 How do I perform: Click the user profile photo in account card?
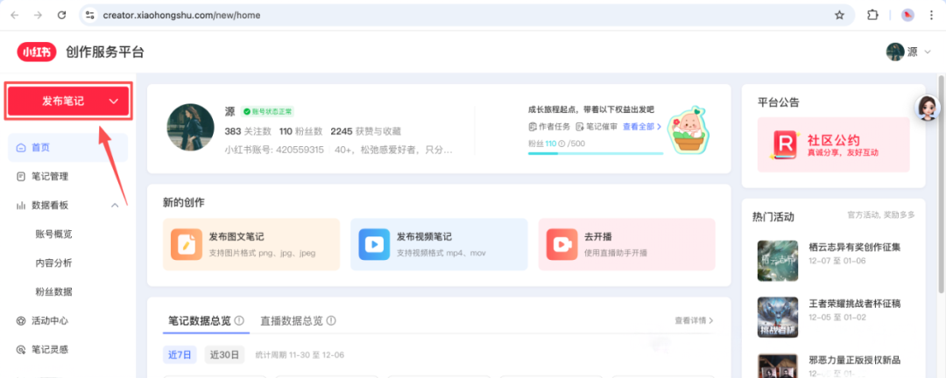coord(191,127)
